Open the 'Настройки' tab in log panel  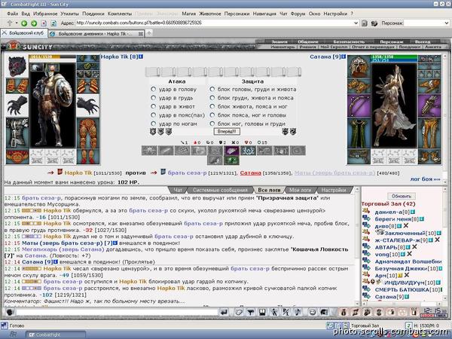coord(334,190)
